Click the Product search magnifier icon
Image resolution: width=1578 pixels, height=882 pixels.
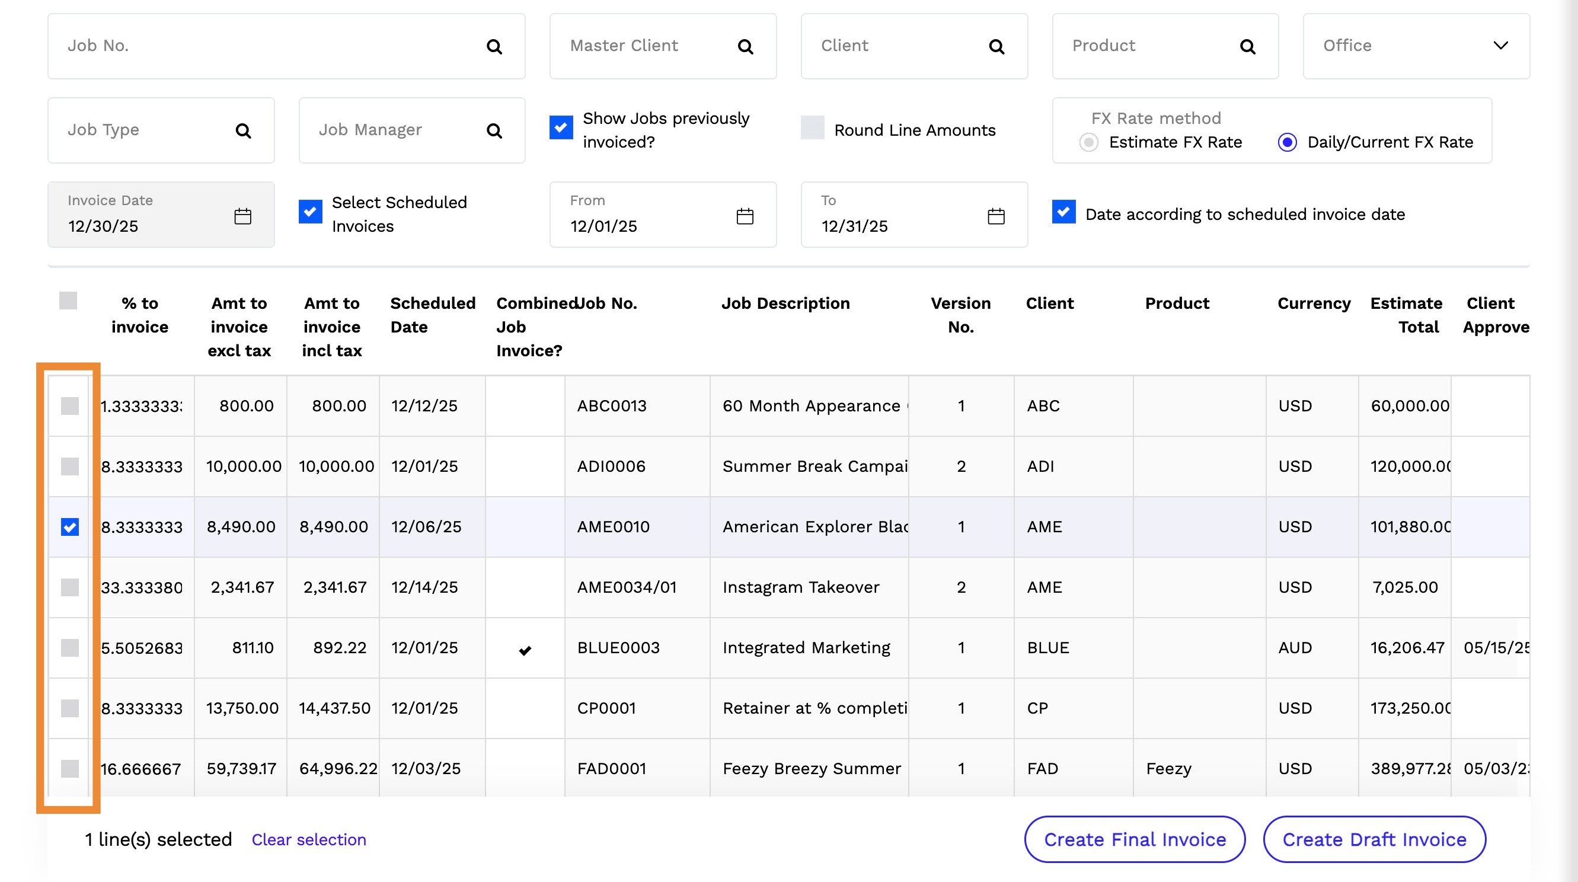1247,47
